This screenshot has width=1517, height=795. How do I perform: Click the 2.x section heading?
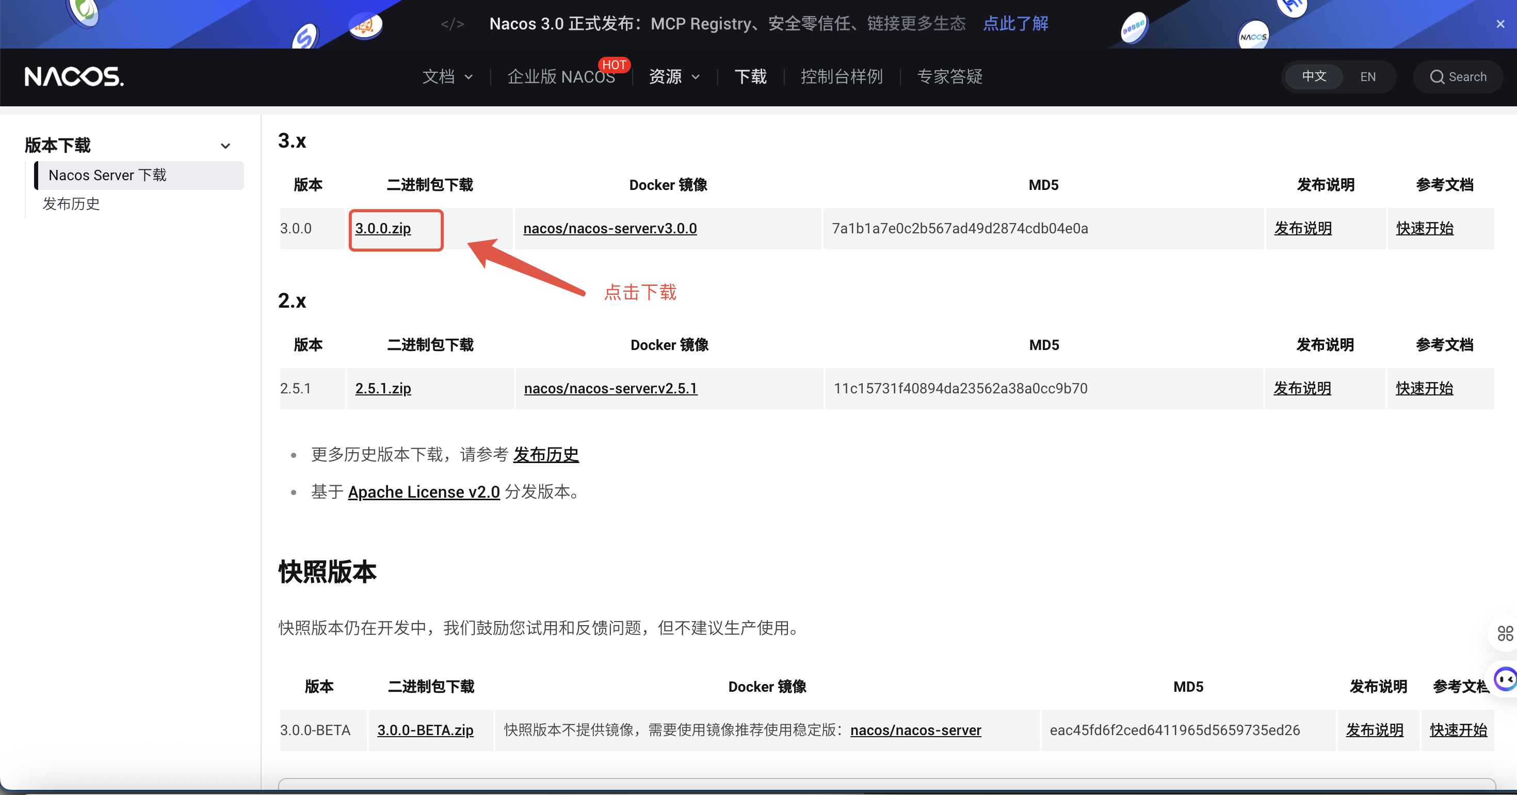292,301
